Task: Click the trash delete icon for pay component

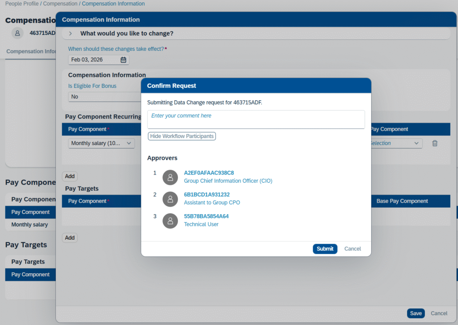Action: click(434, 143)
